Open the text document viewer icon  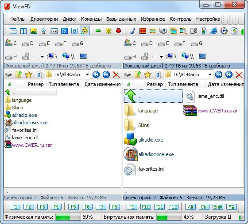[x=204, y=31]
